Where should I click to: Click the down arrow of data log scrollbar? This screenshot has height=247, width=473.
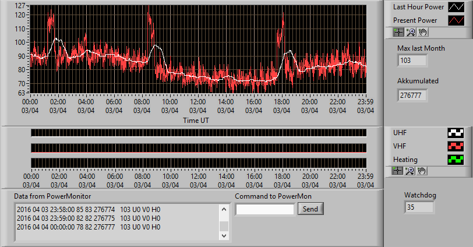(224, 235)
